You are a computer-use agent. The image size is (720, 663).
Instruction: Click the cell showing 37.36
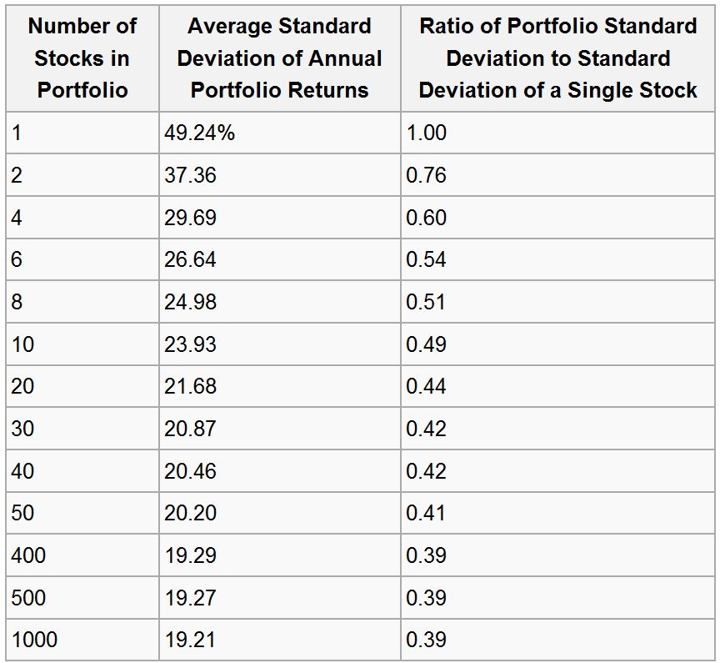pos(190,175)
